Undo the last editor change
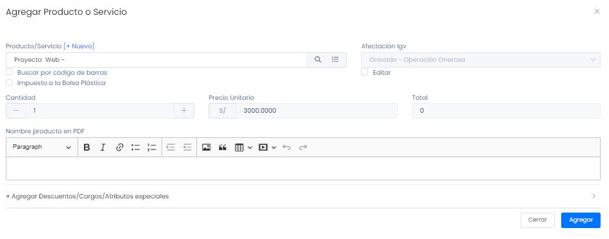Image resolution: width=609 pixels, height=239 pixels. pyautogui.click(x=287, y=147)
